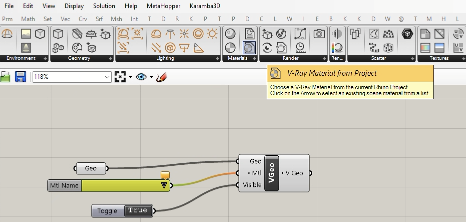This screenshot has width=466, height=222.
Task: Expand the Geometry group panel
Action: (x=110, y=58)
